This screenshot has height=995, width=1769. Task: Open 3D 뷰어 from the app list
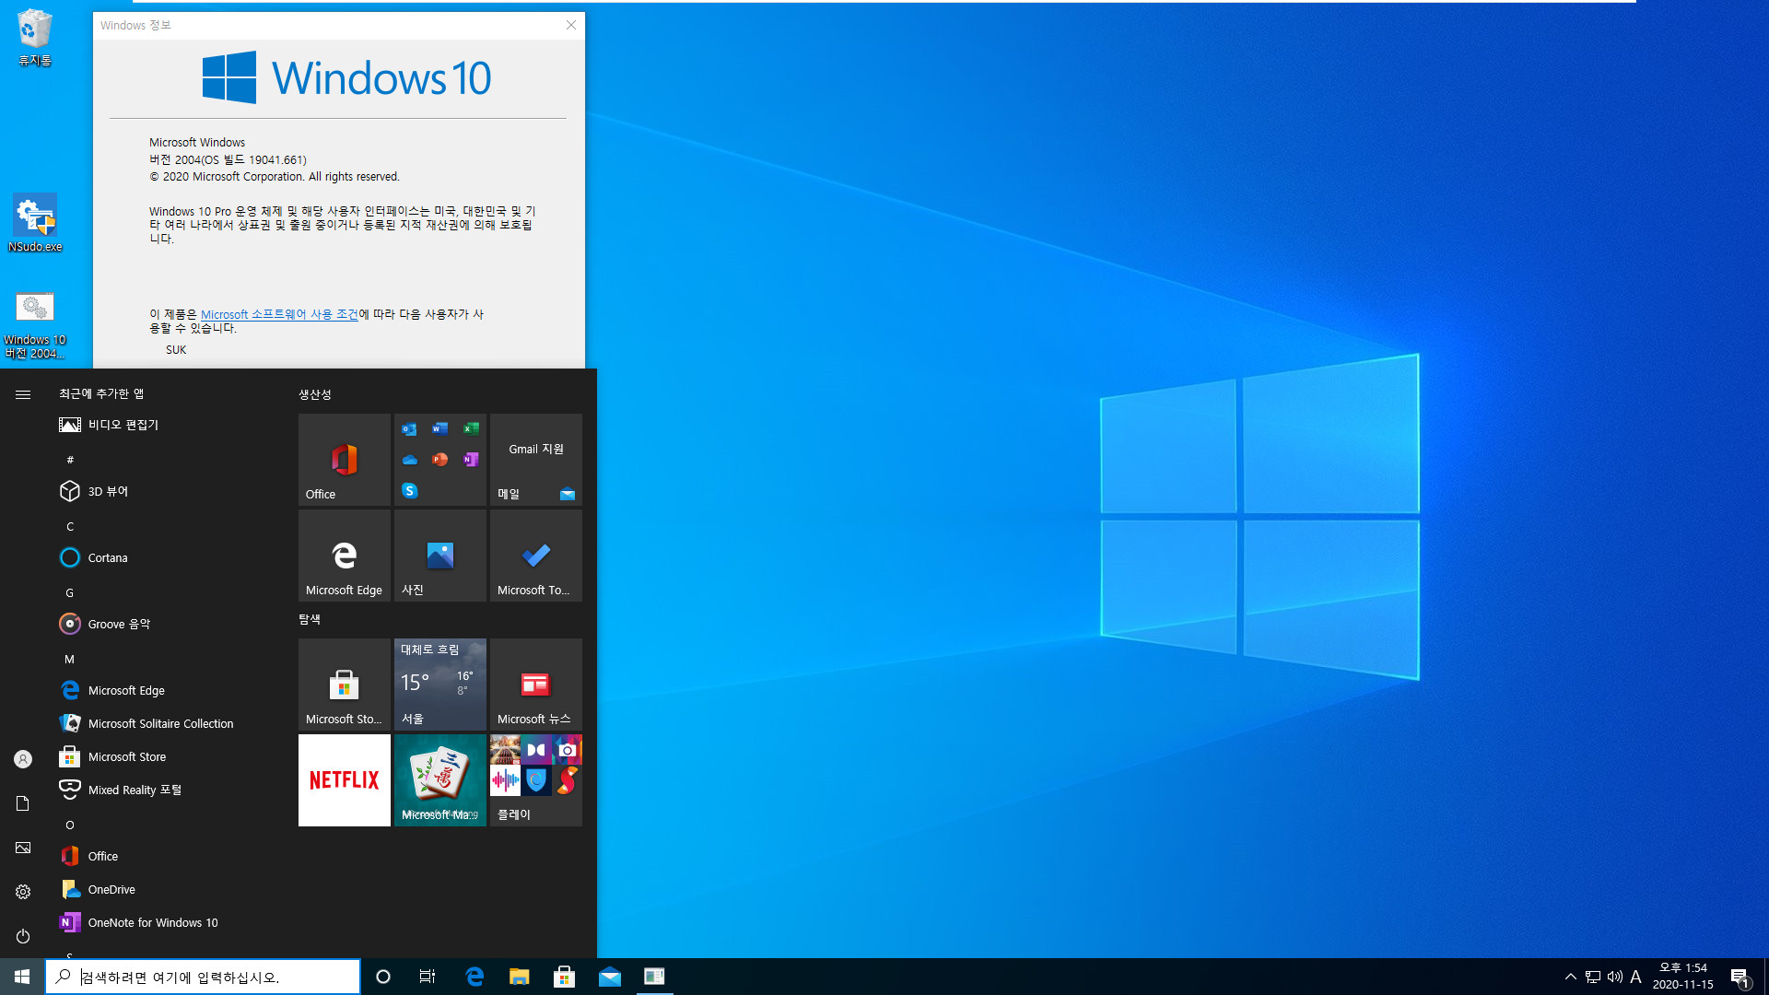point(166,491)
